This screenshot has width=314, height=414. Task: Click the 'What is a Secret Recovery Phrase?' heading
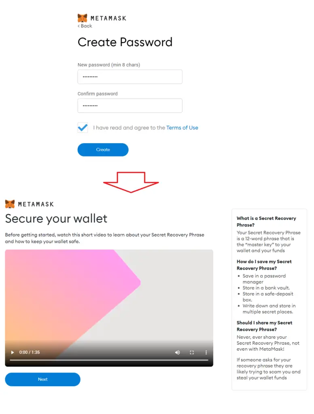pos(266,222)
